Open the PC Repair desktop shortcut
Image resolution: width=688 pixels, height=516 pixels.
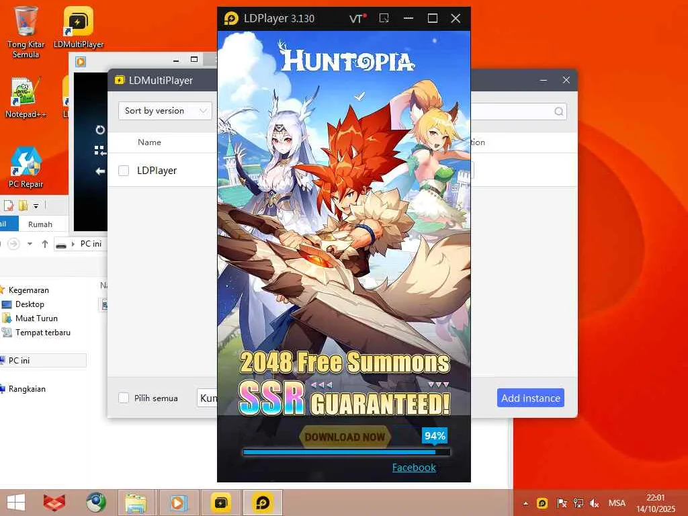[x=26, y=167]
